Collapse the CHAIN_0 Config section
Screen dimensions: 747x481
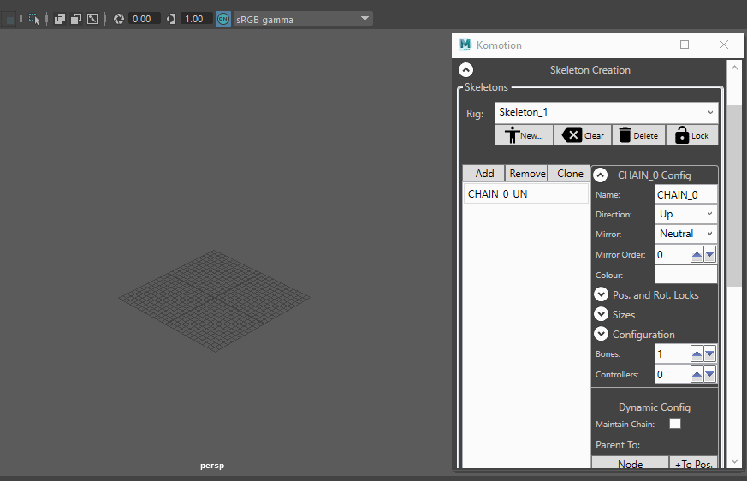click(x=601, y=175)
